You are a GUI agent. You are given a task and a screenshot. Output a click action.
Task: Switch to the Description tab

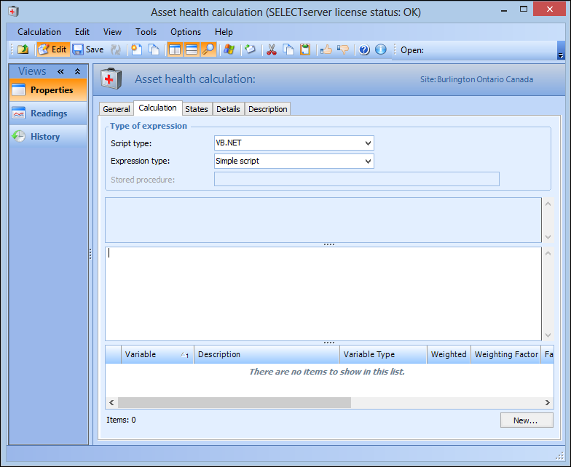[x=267, y=109]
